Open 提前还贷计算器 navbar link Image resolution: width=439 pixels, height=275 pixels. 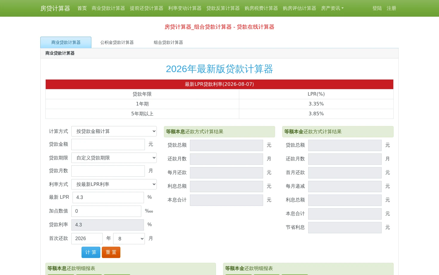pyautogui.click(x=147, y=8)
